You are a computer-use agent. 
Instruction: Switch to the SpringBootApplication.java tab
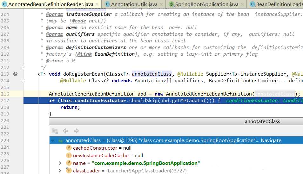click(x=207, y=4)
